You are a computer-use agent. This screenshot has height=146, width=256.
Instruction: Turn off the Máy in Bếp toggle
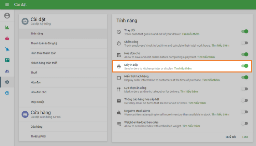244,66
